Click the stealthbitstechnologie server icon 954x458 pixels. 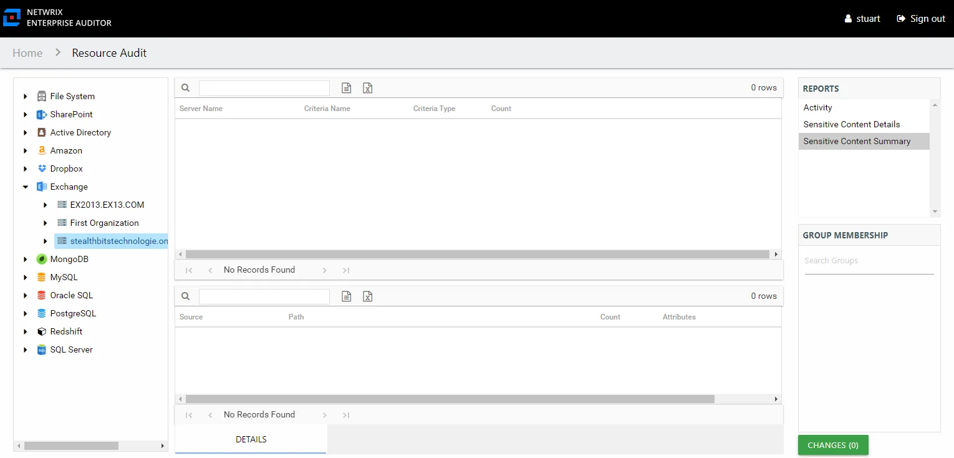[x=62, y=241]
